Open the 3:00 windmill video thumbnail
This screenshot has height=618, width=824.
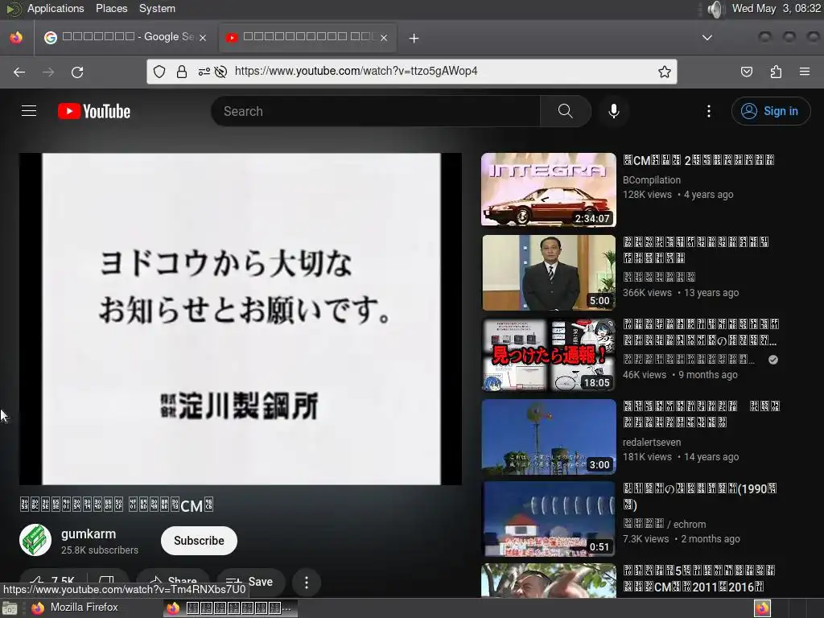coord(549,437)
